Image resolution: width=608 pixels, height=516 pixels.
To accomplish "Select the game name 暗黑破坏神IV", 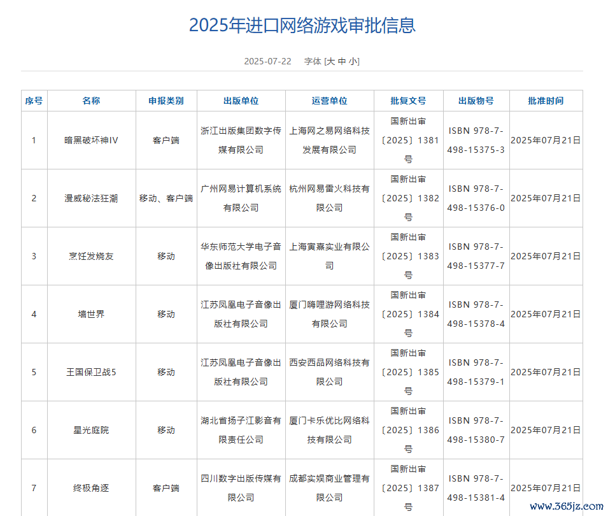I will pyautogui.click(x=91, y=140).
